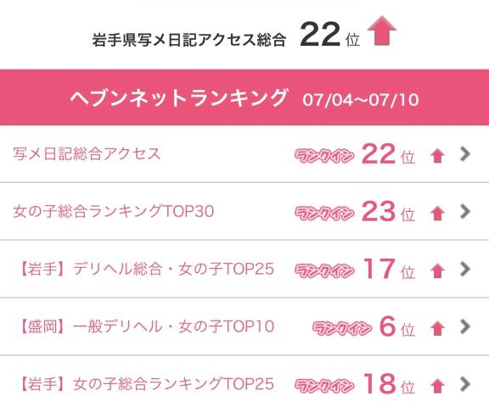
Task: Click ランクイン badge in 【盛岡】一般デリヘル row
Action: [x=342, y=328]
